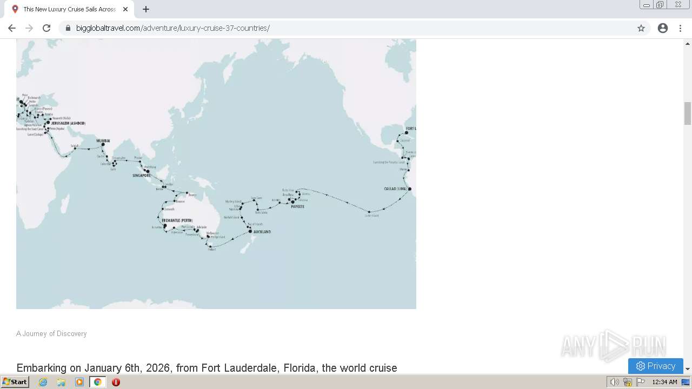Bookmark this page with star icon
Viewport: 692px width, 389px height.
coord(641,28)
